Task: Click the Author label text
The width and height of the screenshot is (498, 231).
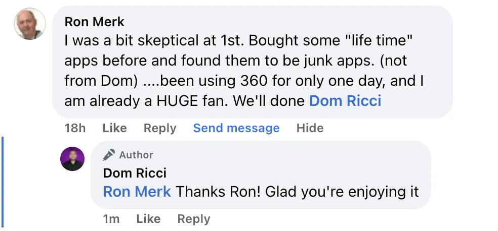Action: 136,155
